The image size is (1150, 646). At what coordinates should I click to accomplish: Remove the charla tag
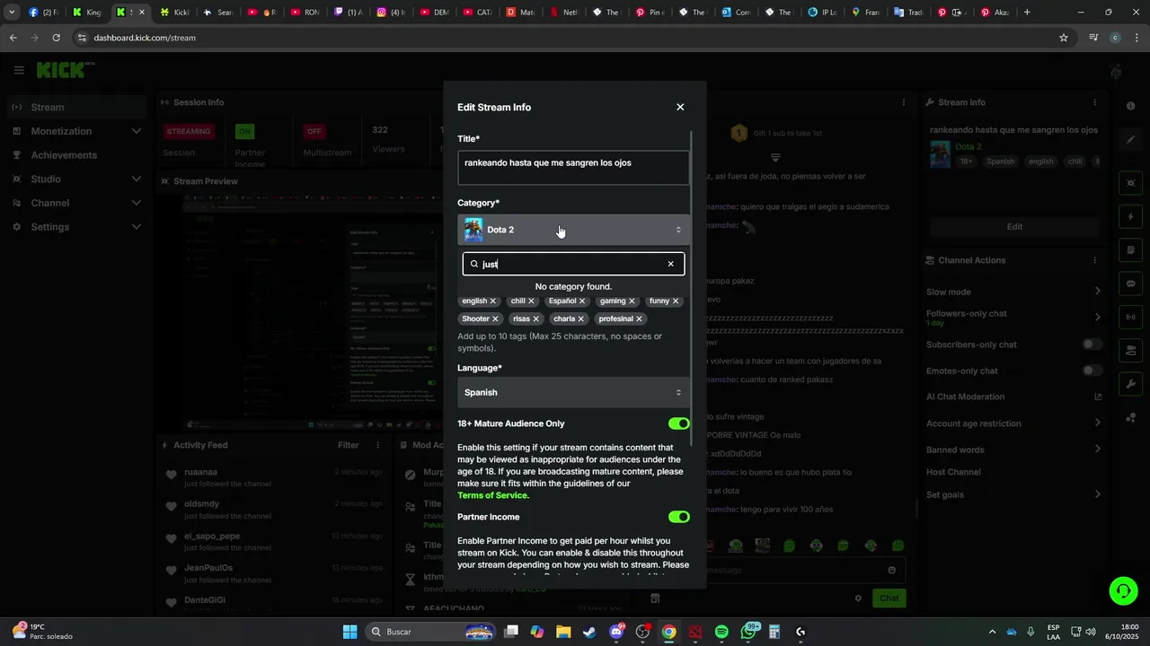pos(580,319)
